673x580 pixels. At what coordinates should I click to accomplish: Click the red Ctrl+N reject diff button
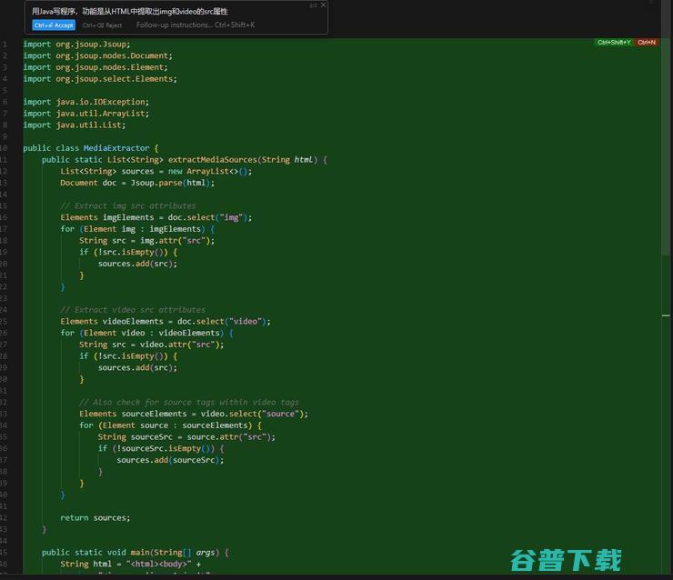coord(647,42)
